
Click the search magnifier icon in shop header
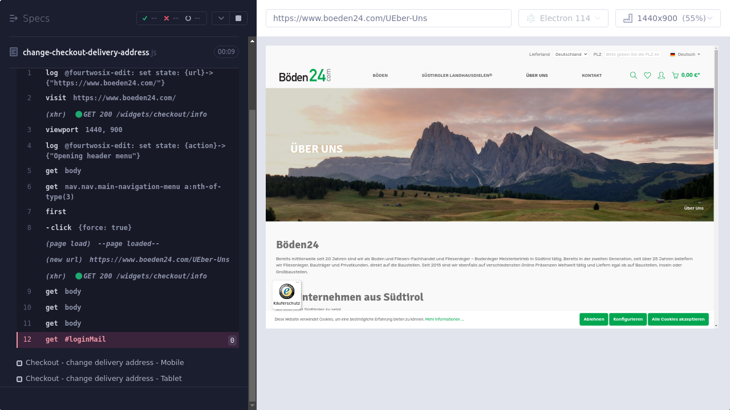(x=634, y=75)
